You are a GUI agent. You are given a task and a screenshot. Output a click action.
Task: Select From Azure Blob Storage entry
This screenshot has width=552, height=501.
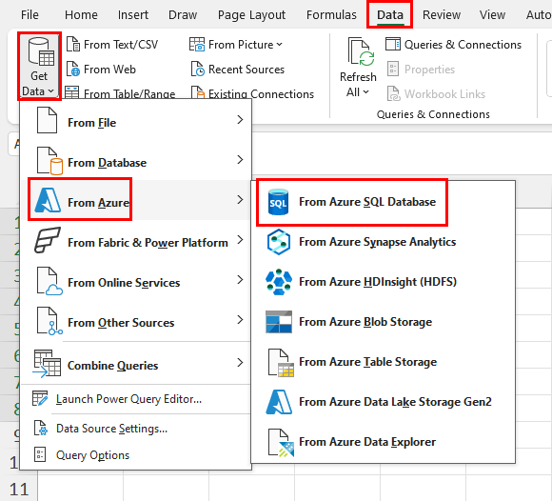coord(383,322)
